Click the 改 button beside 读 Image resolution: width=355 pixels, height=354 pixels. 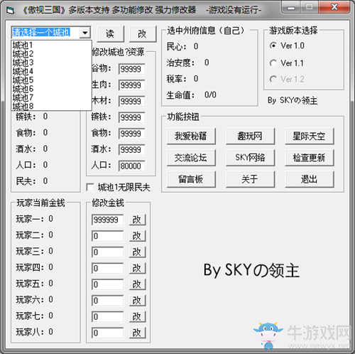click(x=143, y=33)
